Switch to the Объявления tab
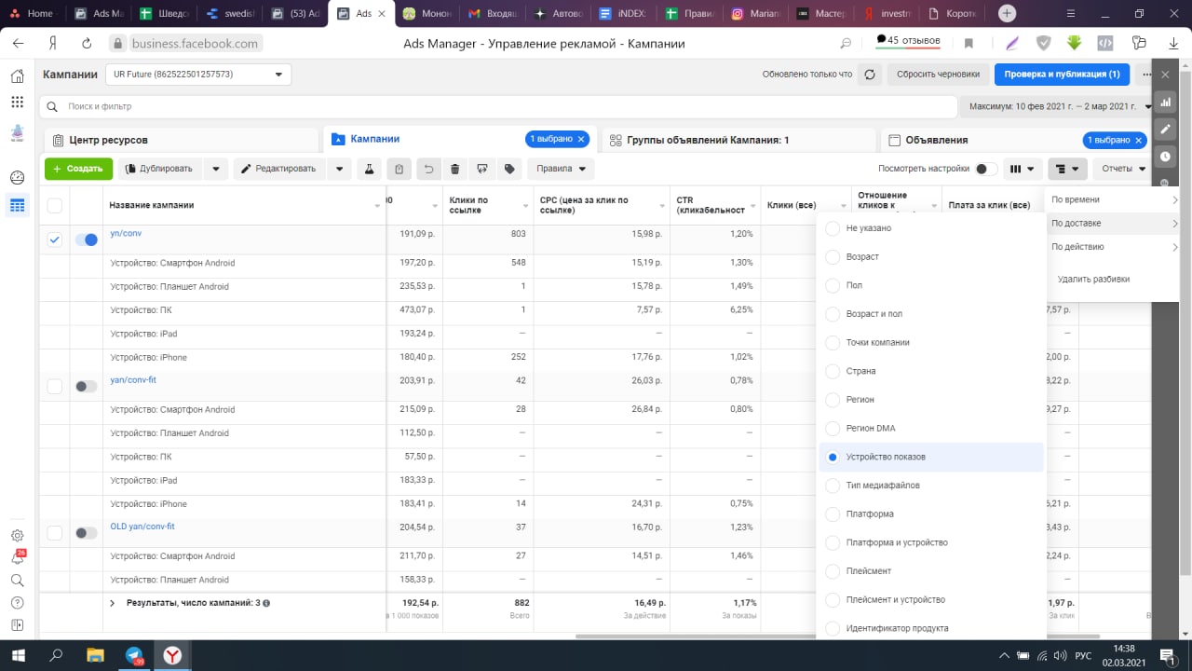 (x=1016, y=140)
